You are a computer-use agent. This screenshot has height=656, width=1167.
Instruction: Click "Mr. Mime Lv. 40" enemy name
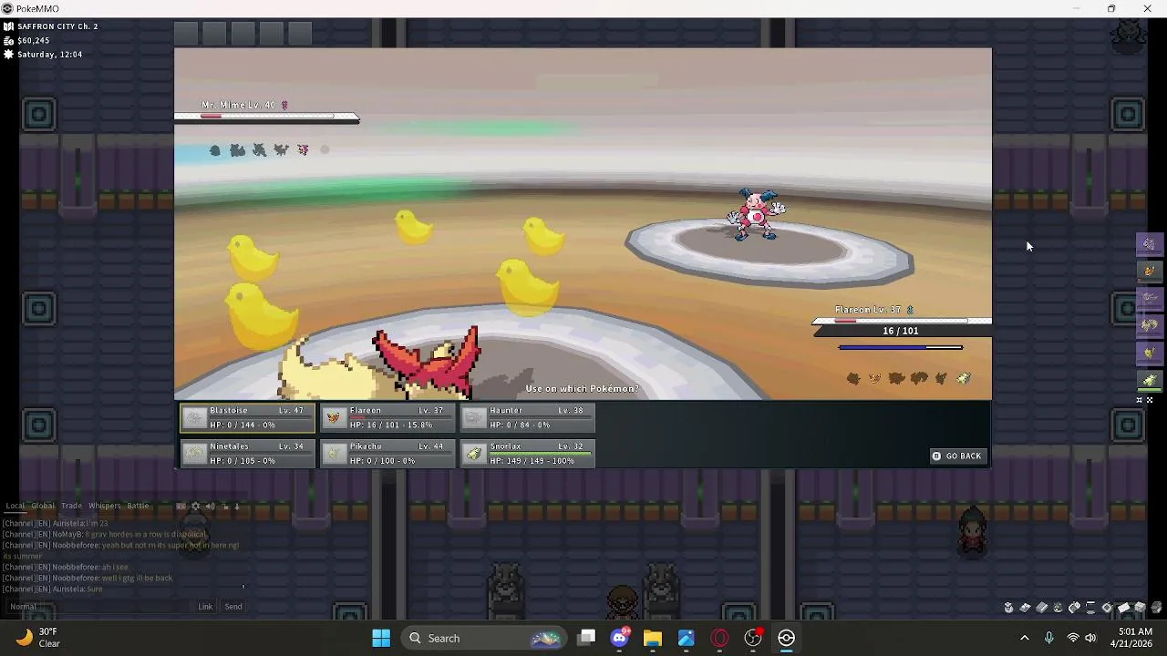[239, 105]
